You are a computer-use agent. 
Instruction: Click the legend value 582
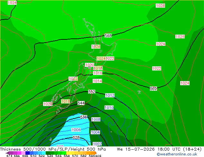(x=83, y=156)
